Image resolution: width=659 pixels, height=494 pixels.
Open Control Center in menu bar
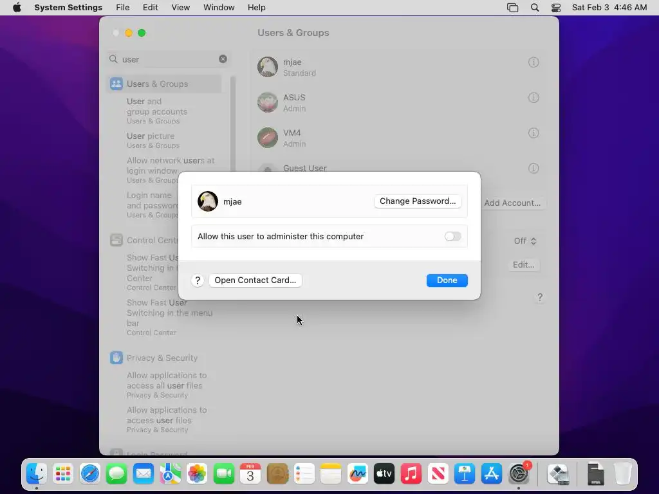tap(556, 8)
